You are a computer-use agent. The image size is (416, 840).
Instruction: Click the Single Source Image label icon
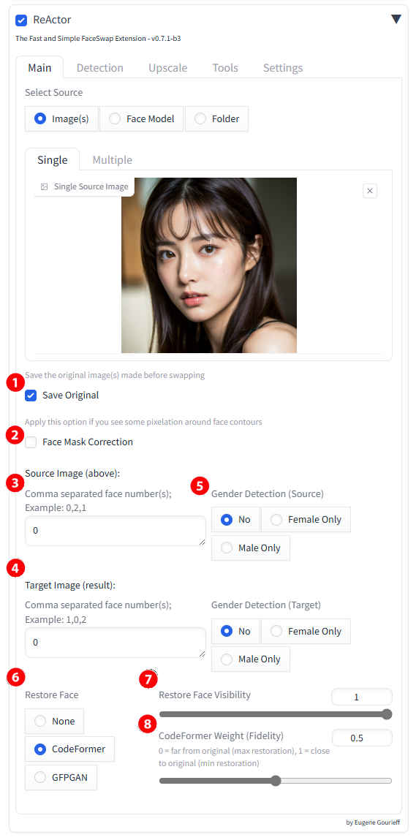pos(45,186)
